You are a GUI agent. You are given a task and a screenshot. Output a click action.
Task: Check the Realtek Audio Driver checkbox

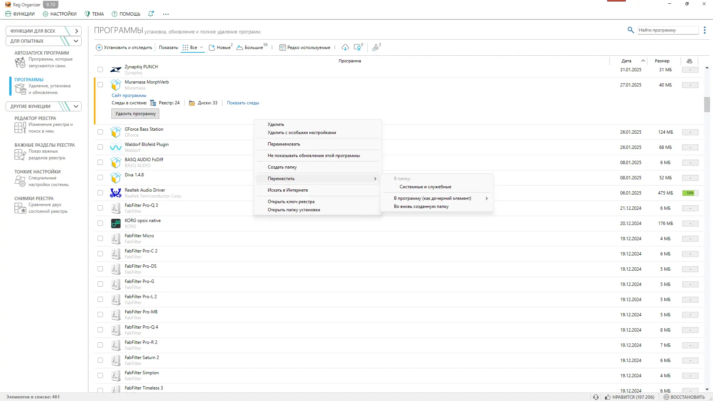(100, 193)
